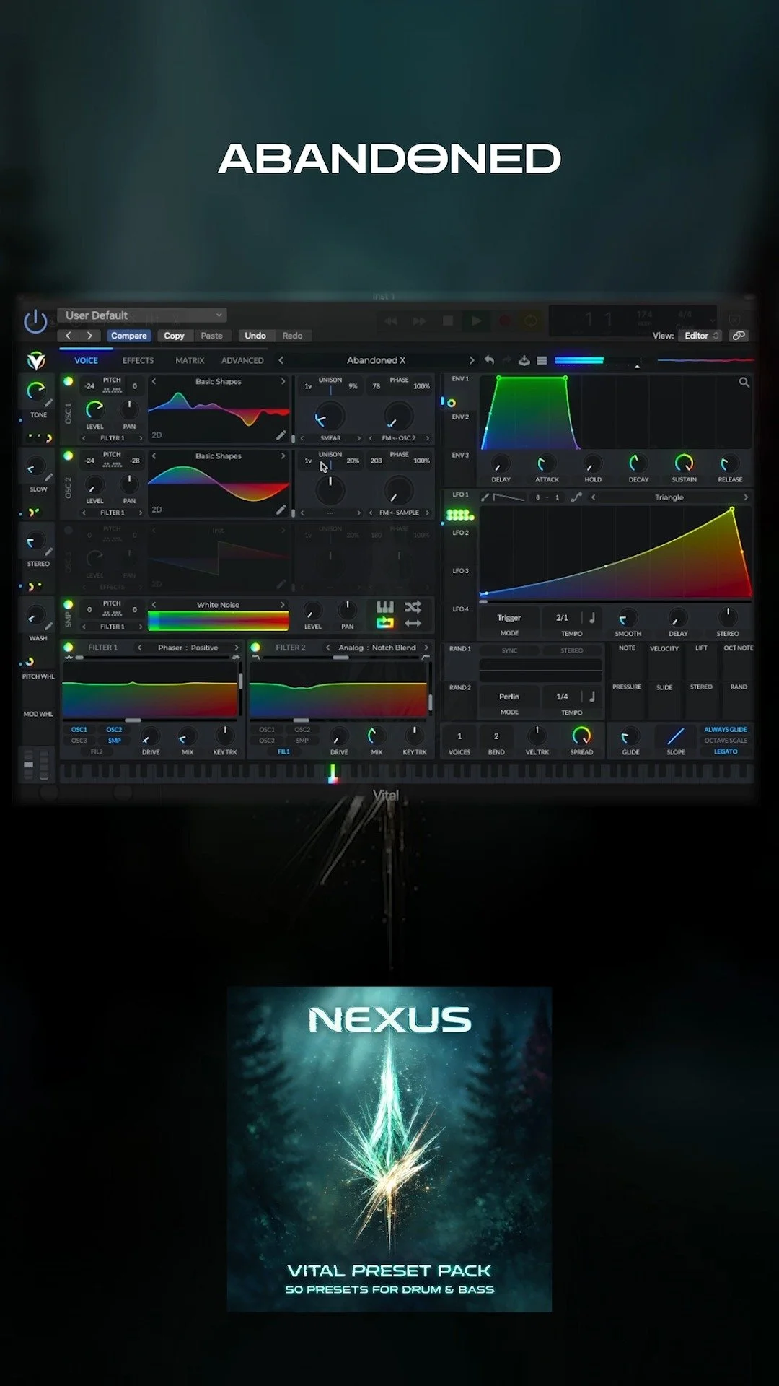Switch to the VOICE tab
779x1386 pixels.
coord(86,360)
